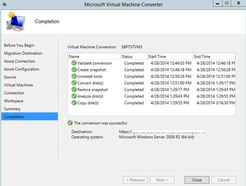This screenshot has height=186, width=246.
Task: Click the application icon in title bar
Action: pos(5,4)
